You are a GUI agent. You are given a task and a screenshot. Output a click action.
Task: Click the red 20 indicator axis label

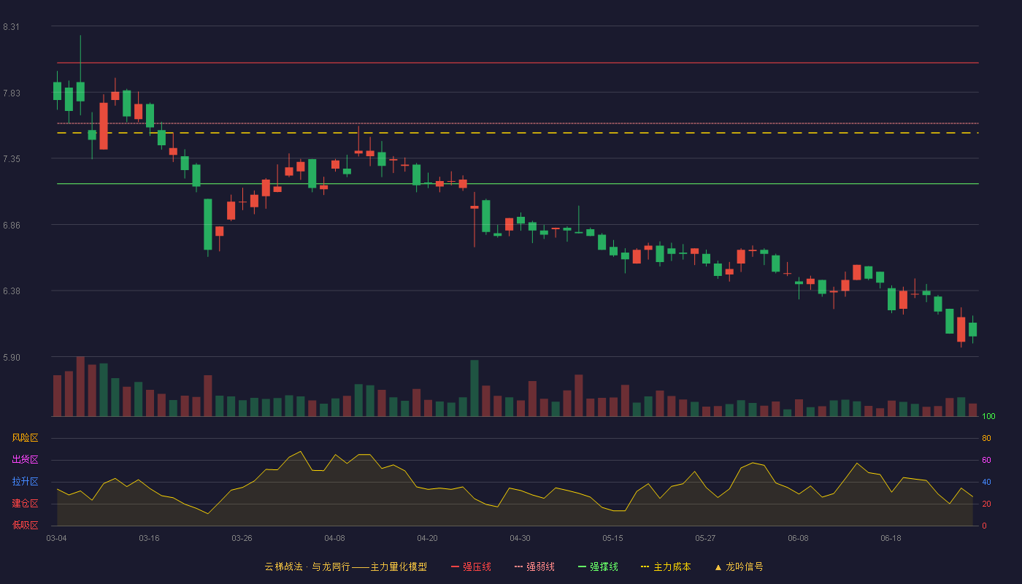click(986, 504)
